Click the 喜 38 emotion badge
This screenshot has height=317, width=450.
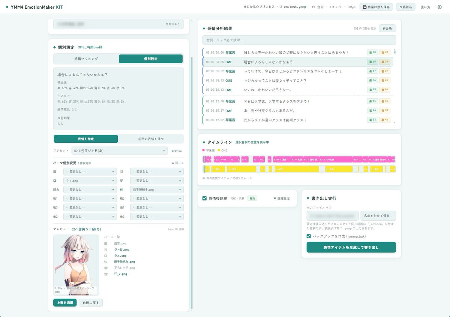click(x=385, y=111)
